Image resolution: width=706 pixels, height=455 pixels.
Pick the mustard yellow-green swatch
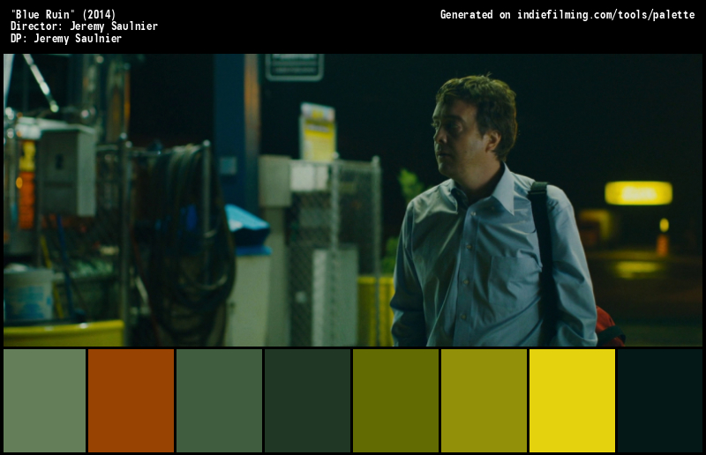point(484,400)
